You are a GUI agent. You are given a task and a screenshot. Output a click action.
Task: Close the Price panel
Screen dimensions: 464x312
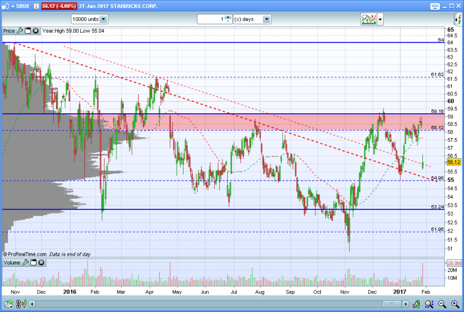click(x=35, y=31)
